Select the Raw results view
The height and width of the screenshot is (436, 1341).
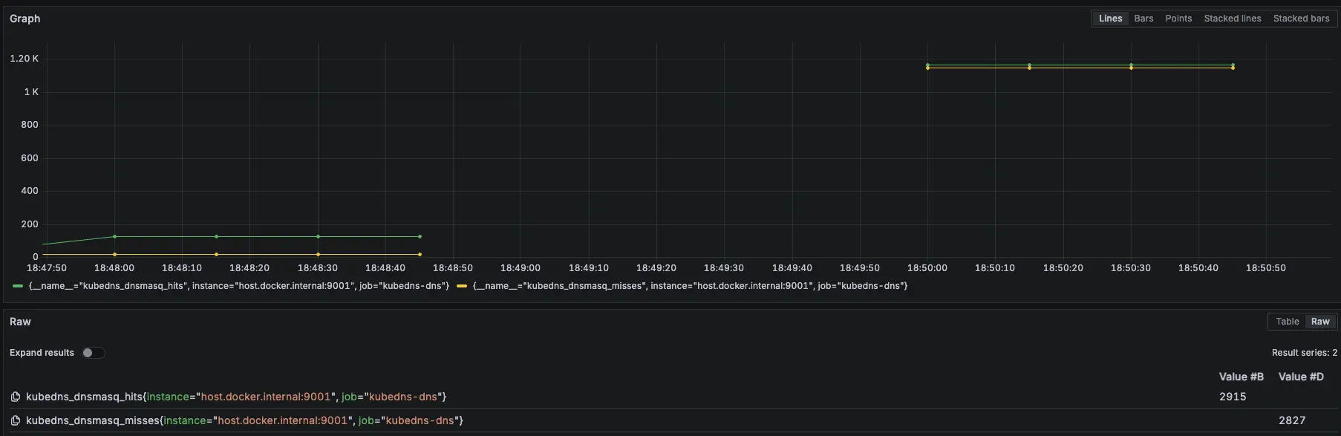(1320, 322)
